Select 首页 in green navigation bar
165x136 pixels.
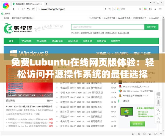click(x=11, y=41)
